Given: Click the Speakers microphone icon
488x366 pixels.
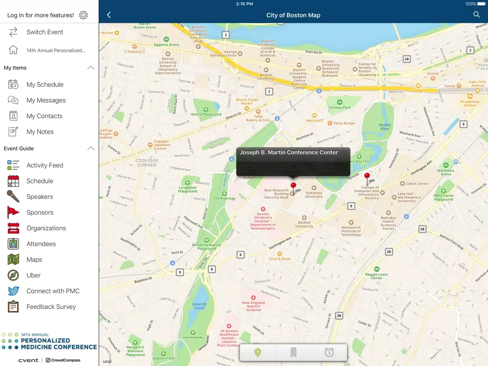Looking at the screenshot, I should point(13,196).
